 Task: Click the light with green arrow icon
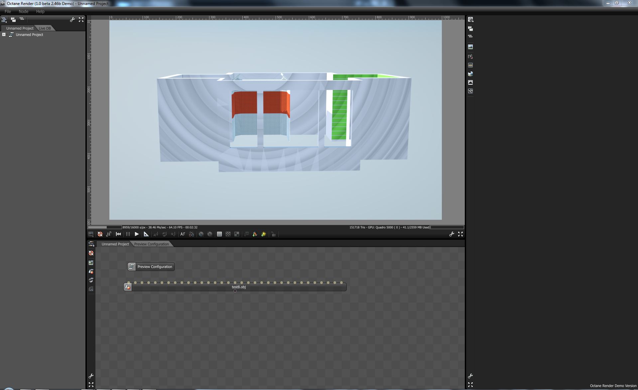pos(264,234)
